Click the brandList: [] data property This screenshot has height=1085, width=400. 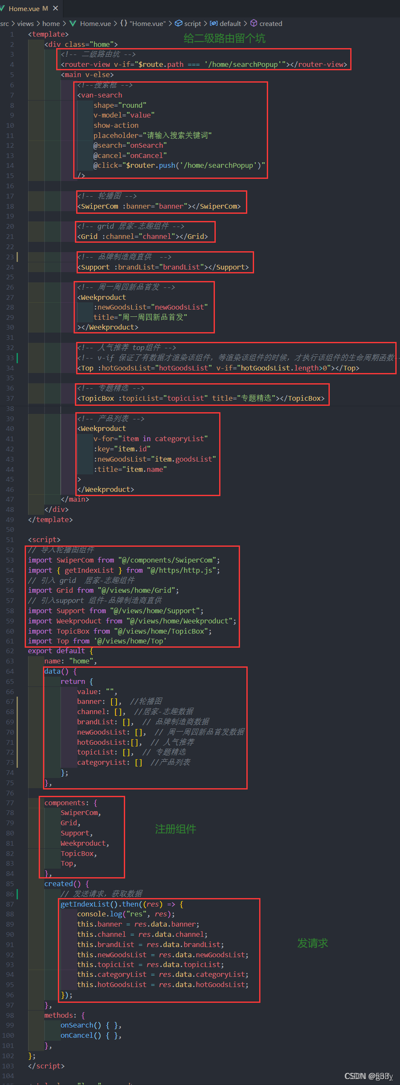point(106,722)
